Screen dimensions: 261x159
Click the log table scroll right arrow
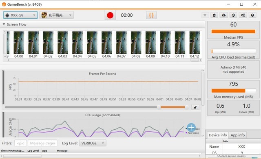pyautogui.click(x=199, y=156)
